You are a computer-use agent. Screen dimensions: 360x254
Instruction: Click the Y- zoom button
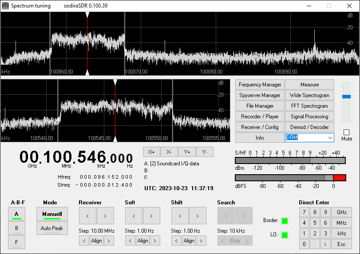(205, 152)
